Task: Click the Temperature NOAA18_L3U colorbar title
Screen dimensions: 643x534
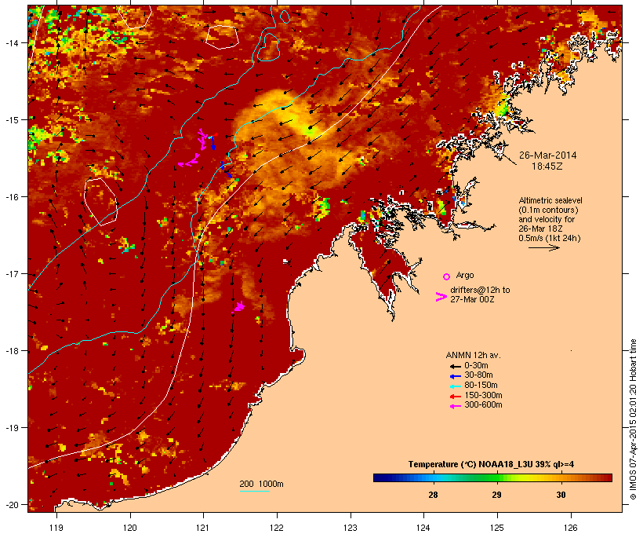Action: click(x=491, y=465)
